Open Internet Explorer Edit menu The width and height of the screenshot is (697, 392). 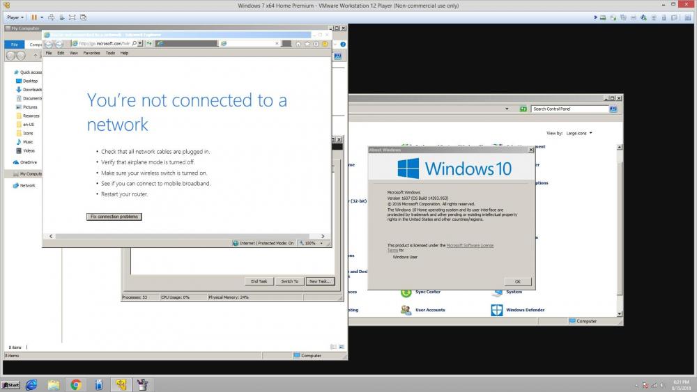pos(61,53)
